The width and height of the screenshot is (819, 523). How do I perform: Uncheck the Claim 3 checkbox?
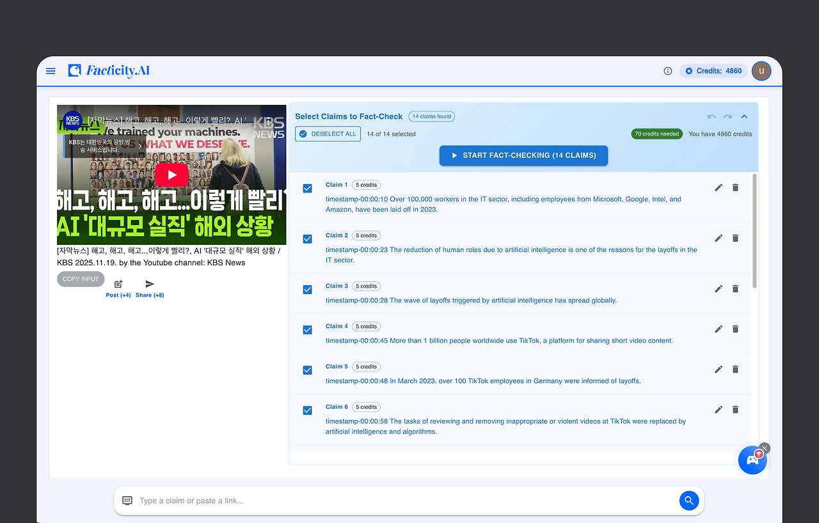click(308, 289)
